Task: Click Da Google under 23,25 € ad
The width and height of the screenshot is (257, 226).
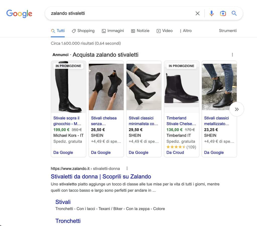Action: tap(214, 152)
